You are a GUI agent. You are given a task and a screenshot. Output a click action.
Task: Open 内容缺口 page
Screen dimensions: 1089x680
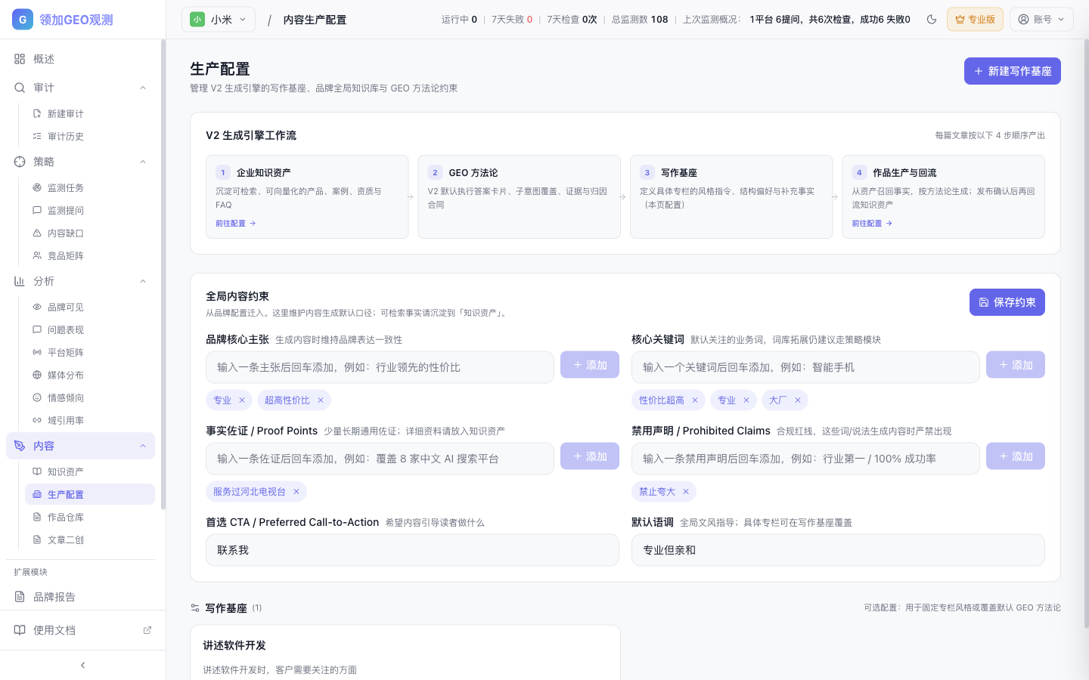[x=90, y=233]
